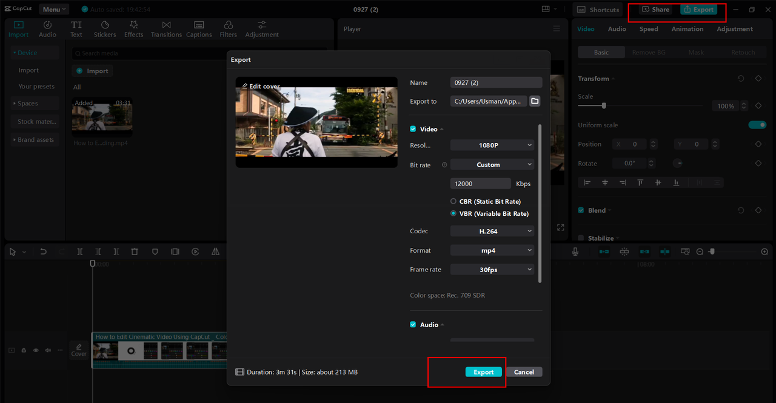Select the Remove BG sub-tab
Screen dimensions: 776x403
[649, 53]
